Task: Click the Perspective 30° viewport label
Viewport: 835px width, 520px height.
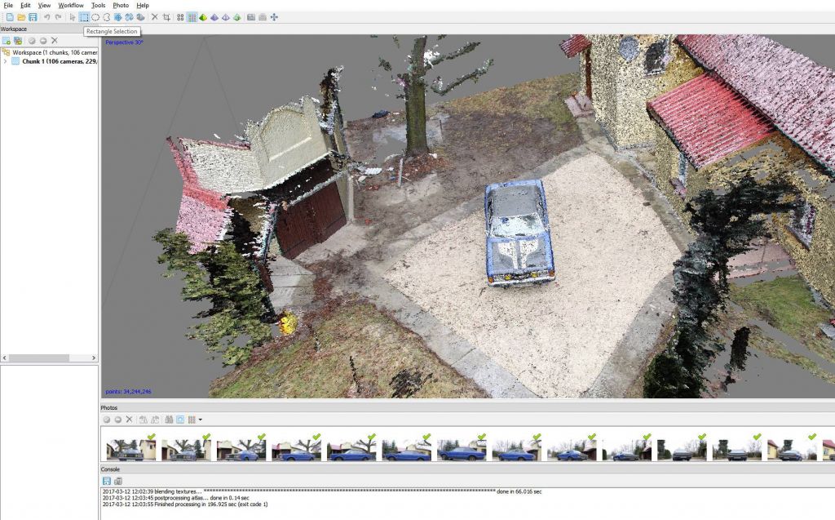Action: pos(123,42)
